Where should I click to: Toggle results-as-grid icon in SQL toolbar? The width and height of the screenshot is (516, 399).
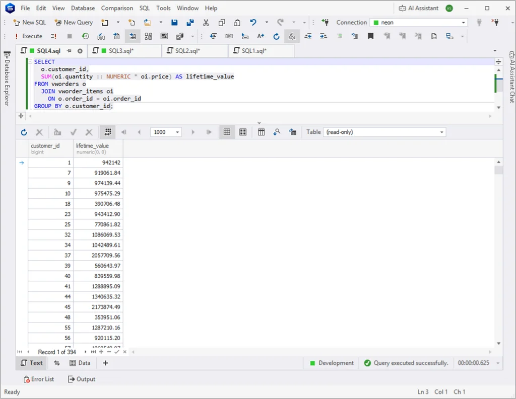133,36
